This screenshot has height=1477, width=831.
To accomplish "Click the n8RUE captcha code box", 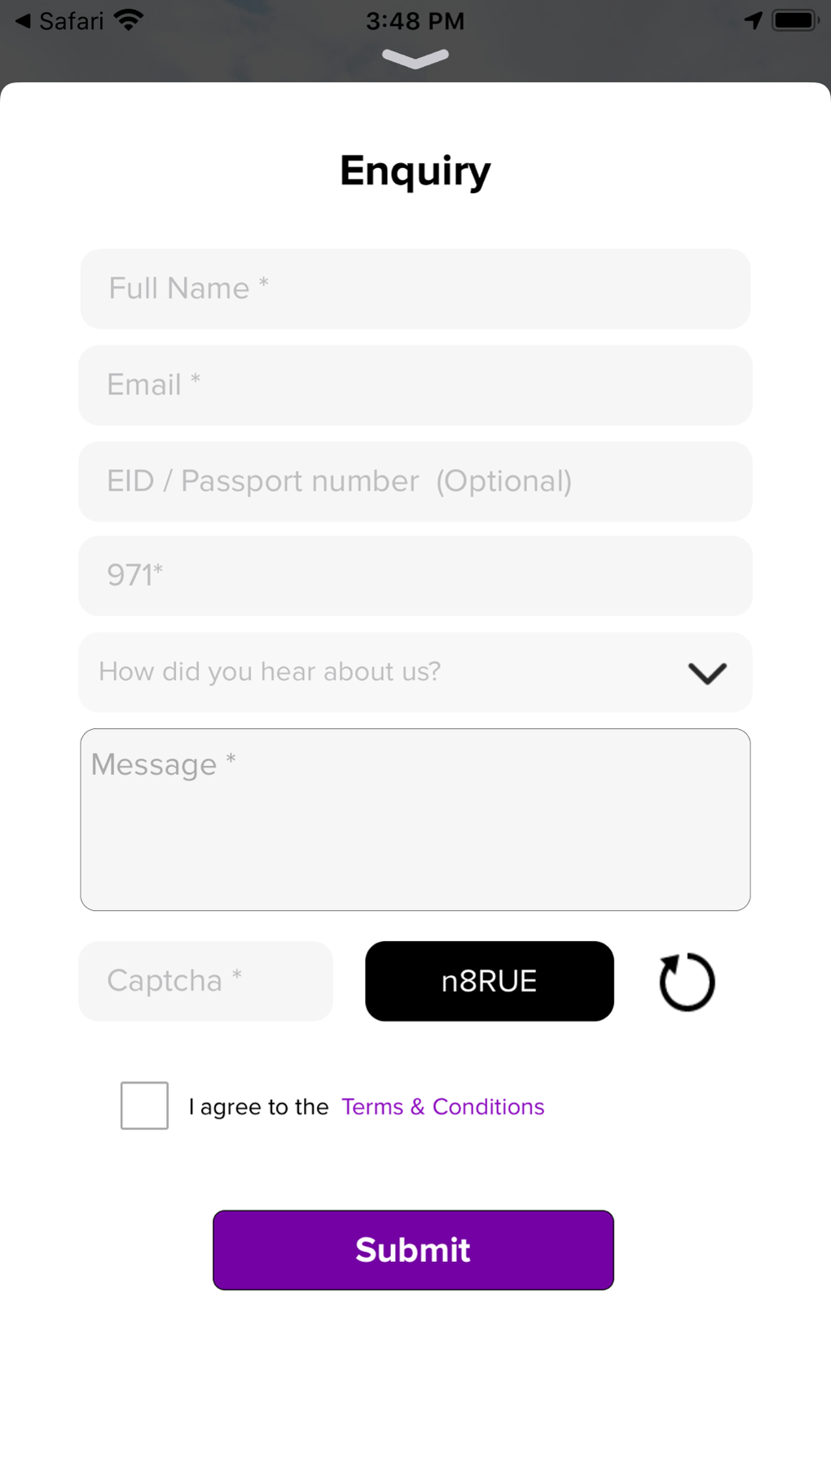I will pyautogui.click(x=489, y=981).
